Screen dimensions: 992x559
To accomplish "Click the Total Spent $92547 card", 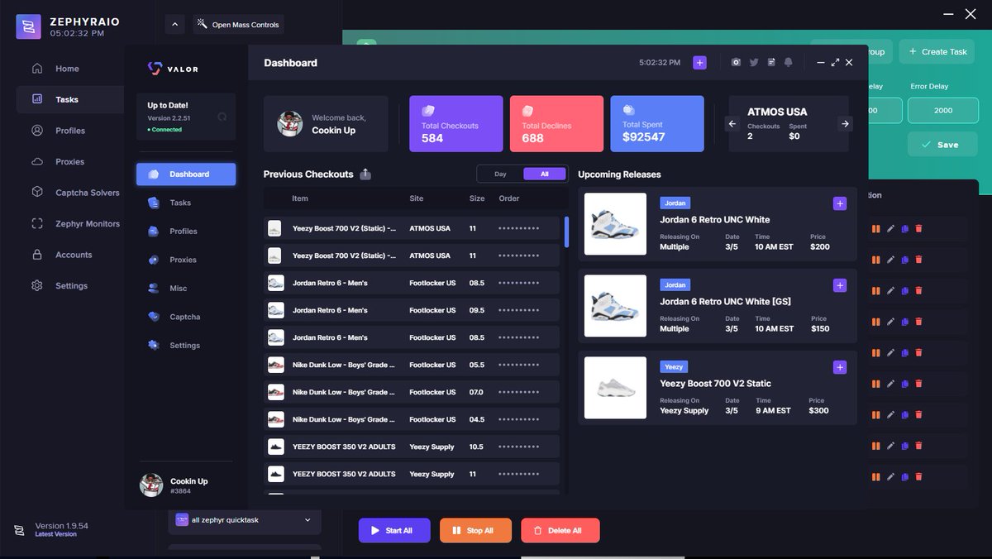I will pos(657,124).
